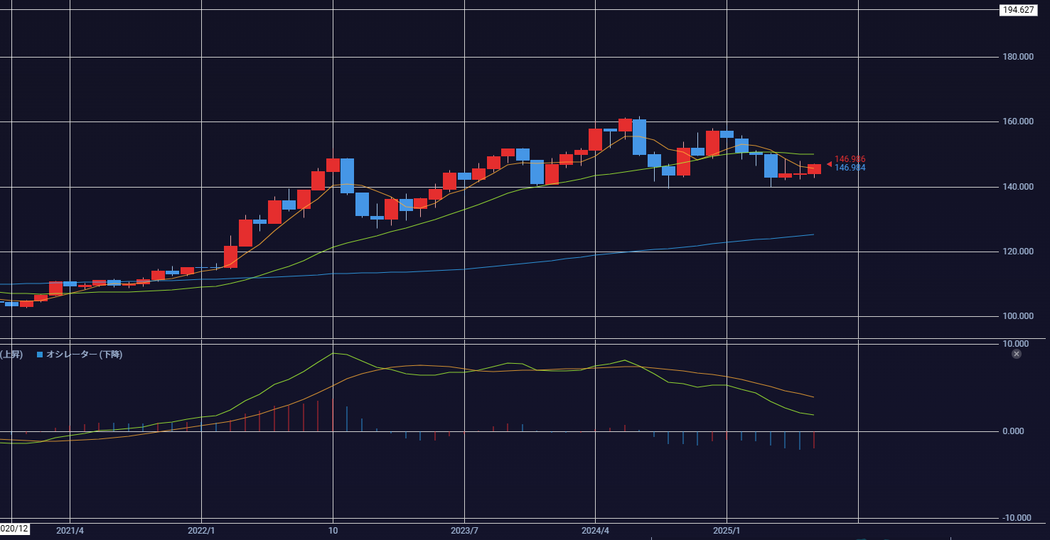This screenshot has width=1050, height=540.
Task: Select the red 146.986 price label
Action: pyautogui.click(x=850, y=159)
